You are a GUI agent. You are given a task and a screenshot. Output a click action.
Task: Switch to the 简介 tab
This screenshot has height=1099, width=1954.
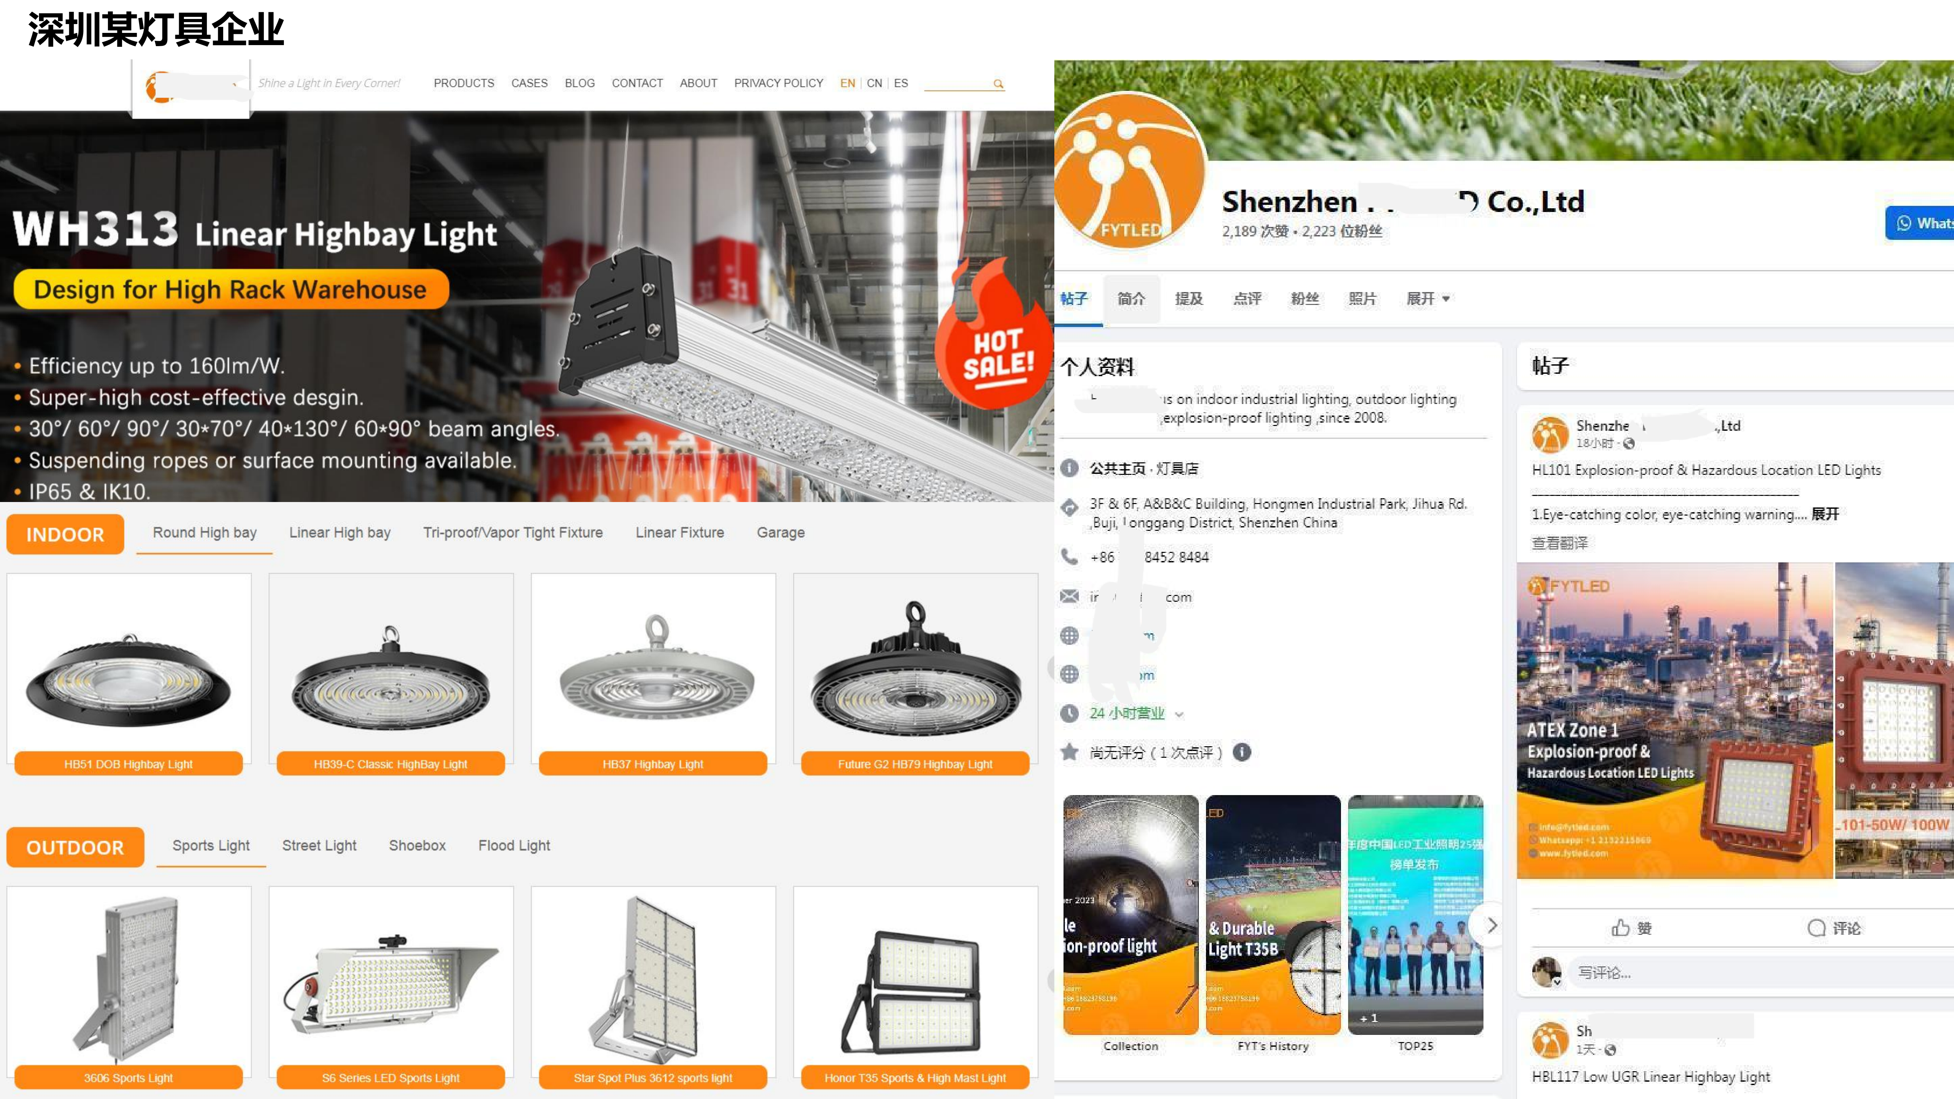(x=1131, y=299)
